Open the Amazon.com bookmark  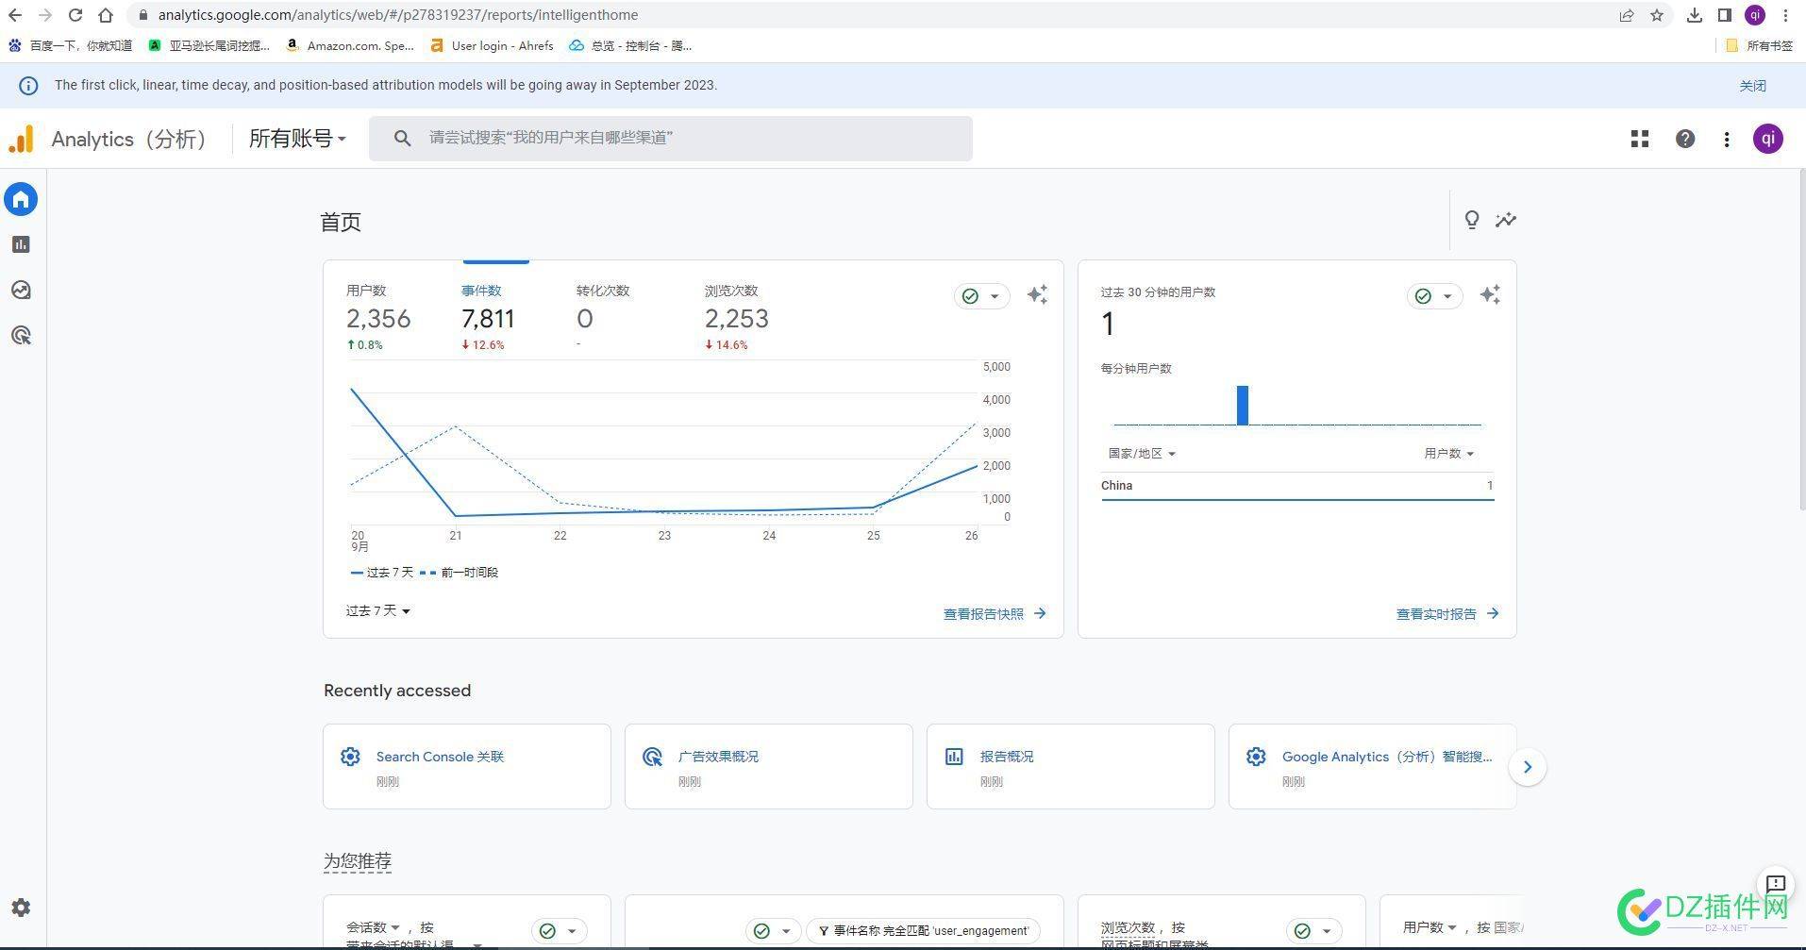click(350, 45)
